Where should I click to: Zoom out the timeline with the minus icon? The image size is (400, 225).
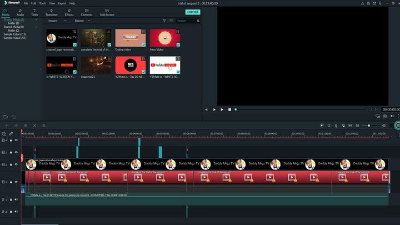point(357,126)
